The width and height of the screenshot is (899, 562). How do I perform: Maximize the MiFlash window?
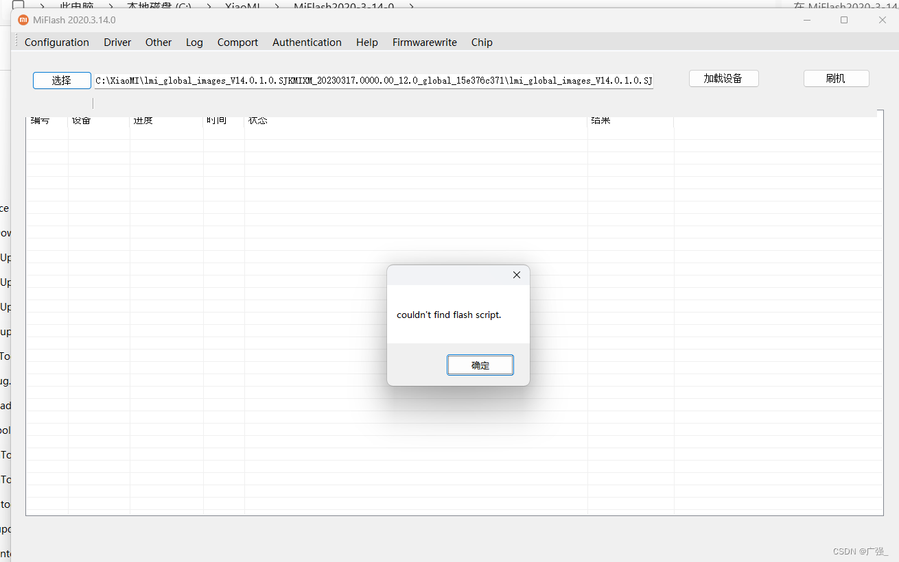coord(844,20)
